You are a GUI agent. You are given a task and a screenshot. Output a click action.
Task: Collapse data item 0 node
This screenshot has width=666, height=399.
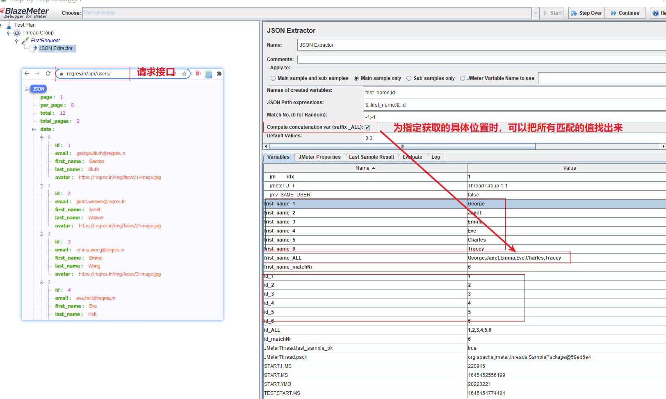tap(41, 137)
